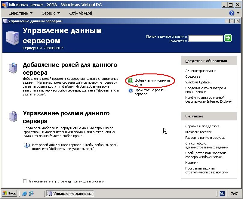Toggle Не показывать эту страницу при входе
Image resolution: width=243 pixels, height=199 pixels.
click(24, 181)
